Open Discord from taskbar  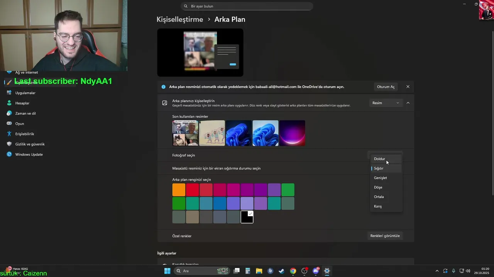point(316,271)
